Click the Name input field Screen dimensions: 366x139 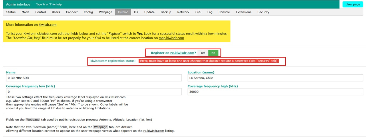pyautogui.click(x=94, y=78)
